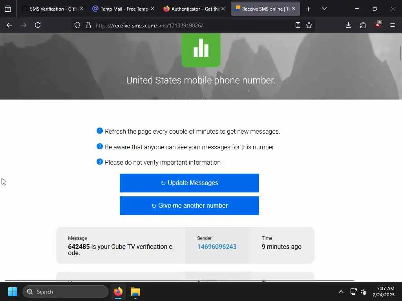The height and width of the screenshot is (301, 402).
Task: Bookmark this page with star icon
Action: (309, 25)
